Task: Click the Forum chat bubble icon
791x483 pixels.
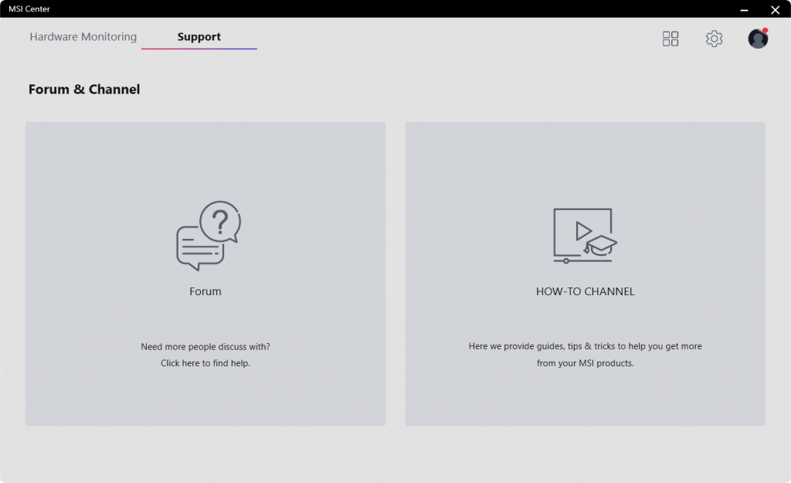Action: [209, 236]
